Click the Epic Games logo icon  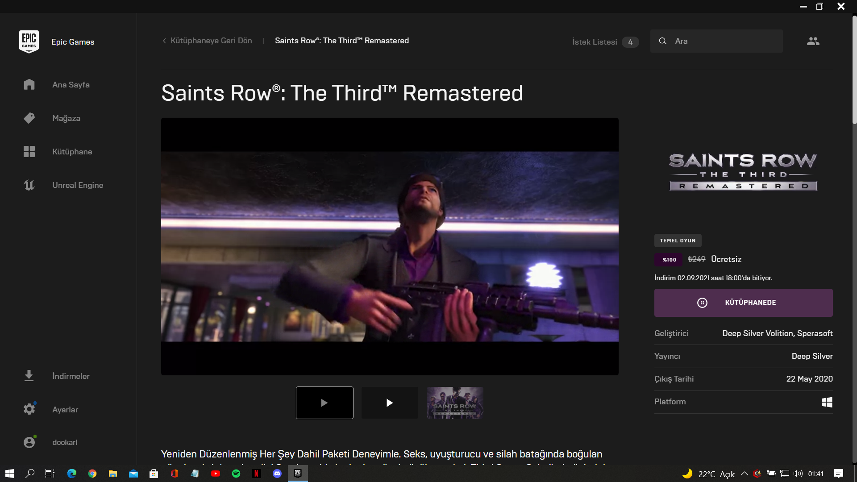[x=29, y=42]
